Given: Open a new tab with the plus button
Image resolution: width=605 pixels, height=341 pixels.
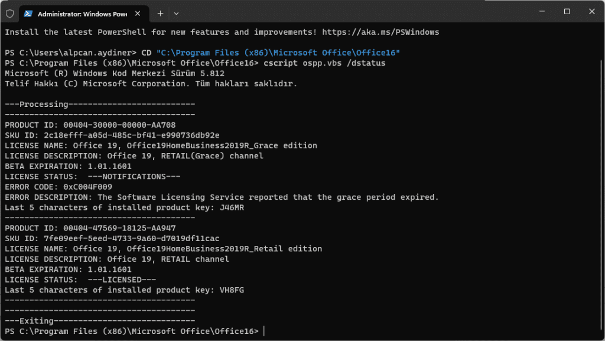Looking at the screenshot, I should click(x=160, y=13).
